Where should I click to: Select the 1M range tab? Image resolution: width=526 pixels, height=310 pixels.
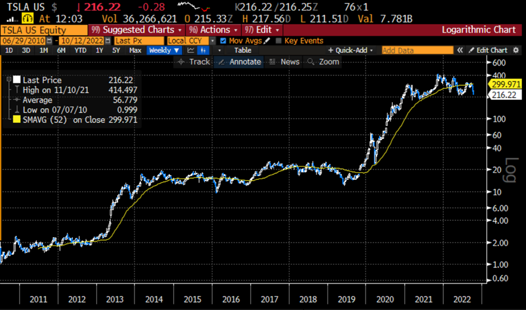44,50
